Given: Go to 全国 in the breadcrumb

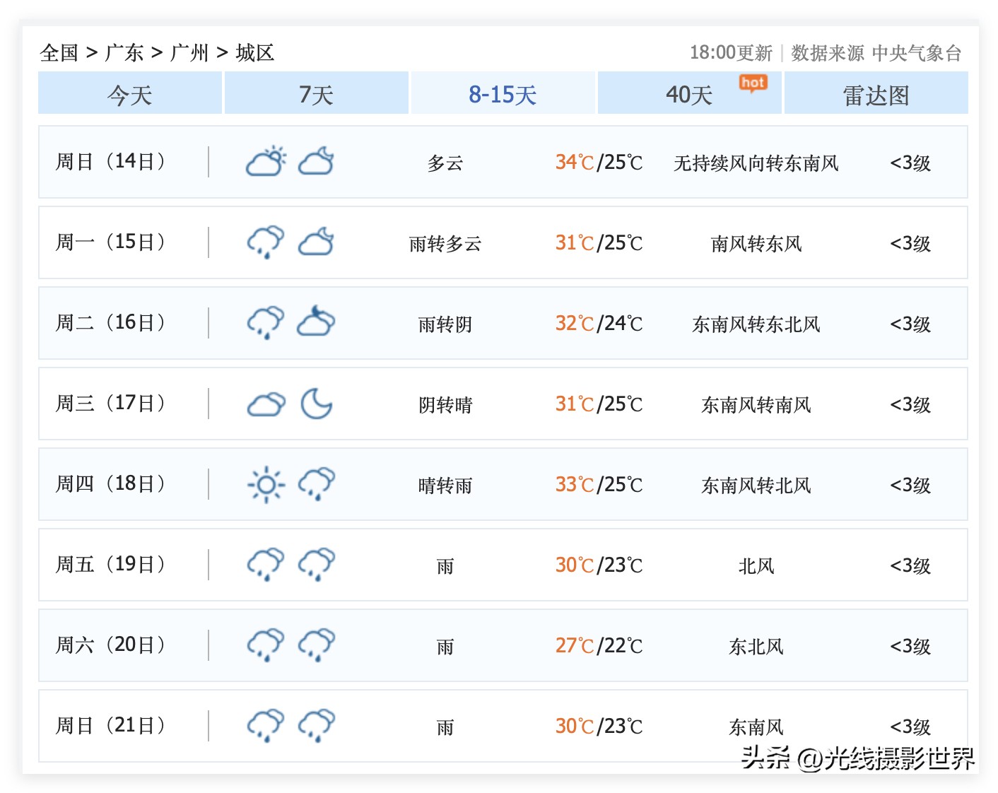Looking at the screenshot, I should [x=59, y=53].
